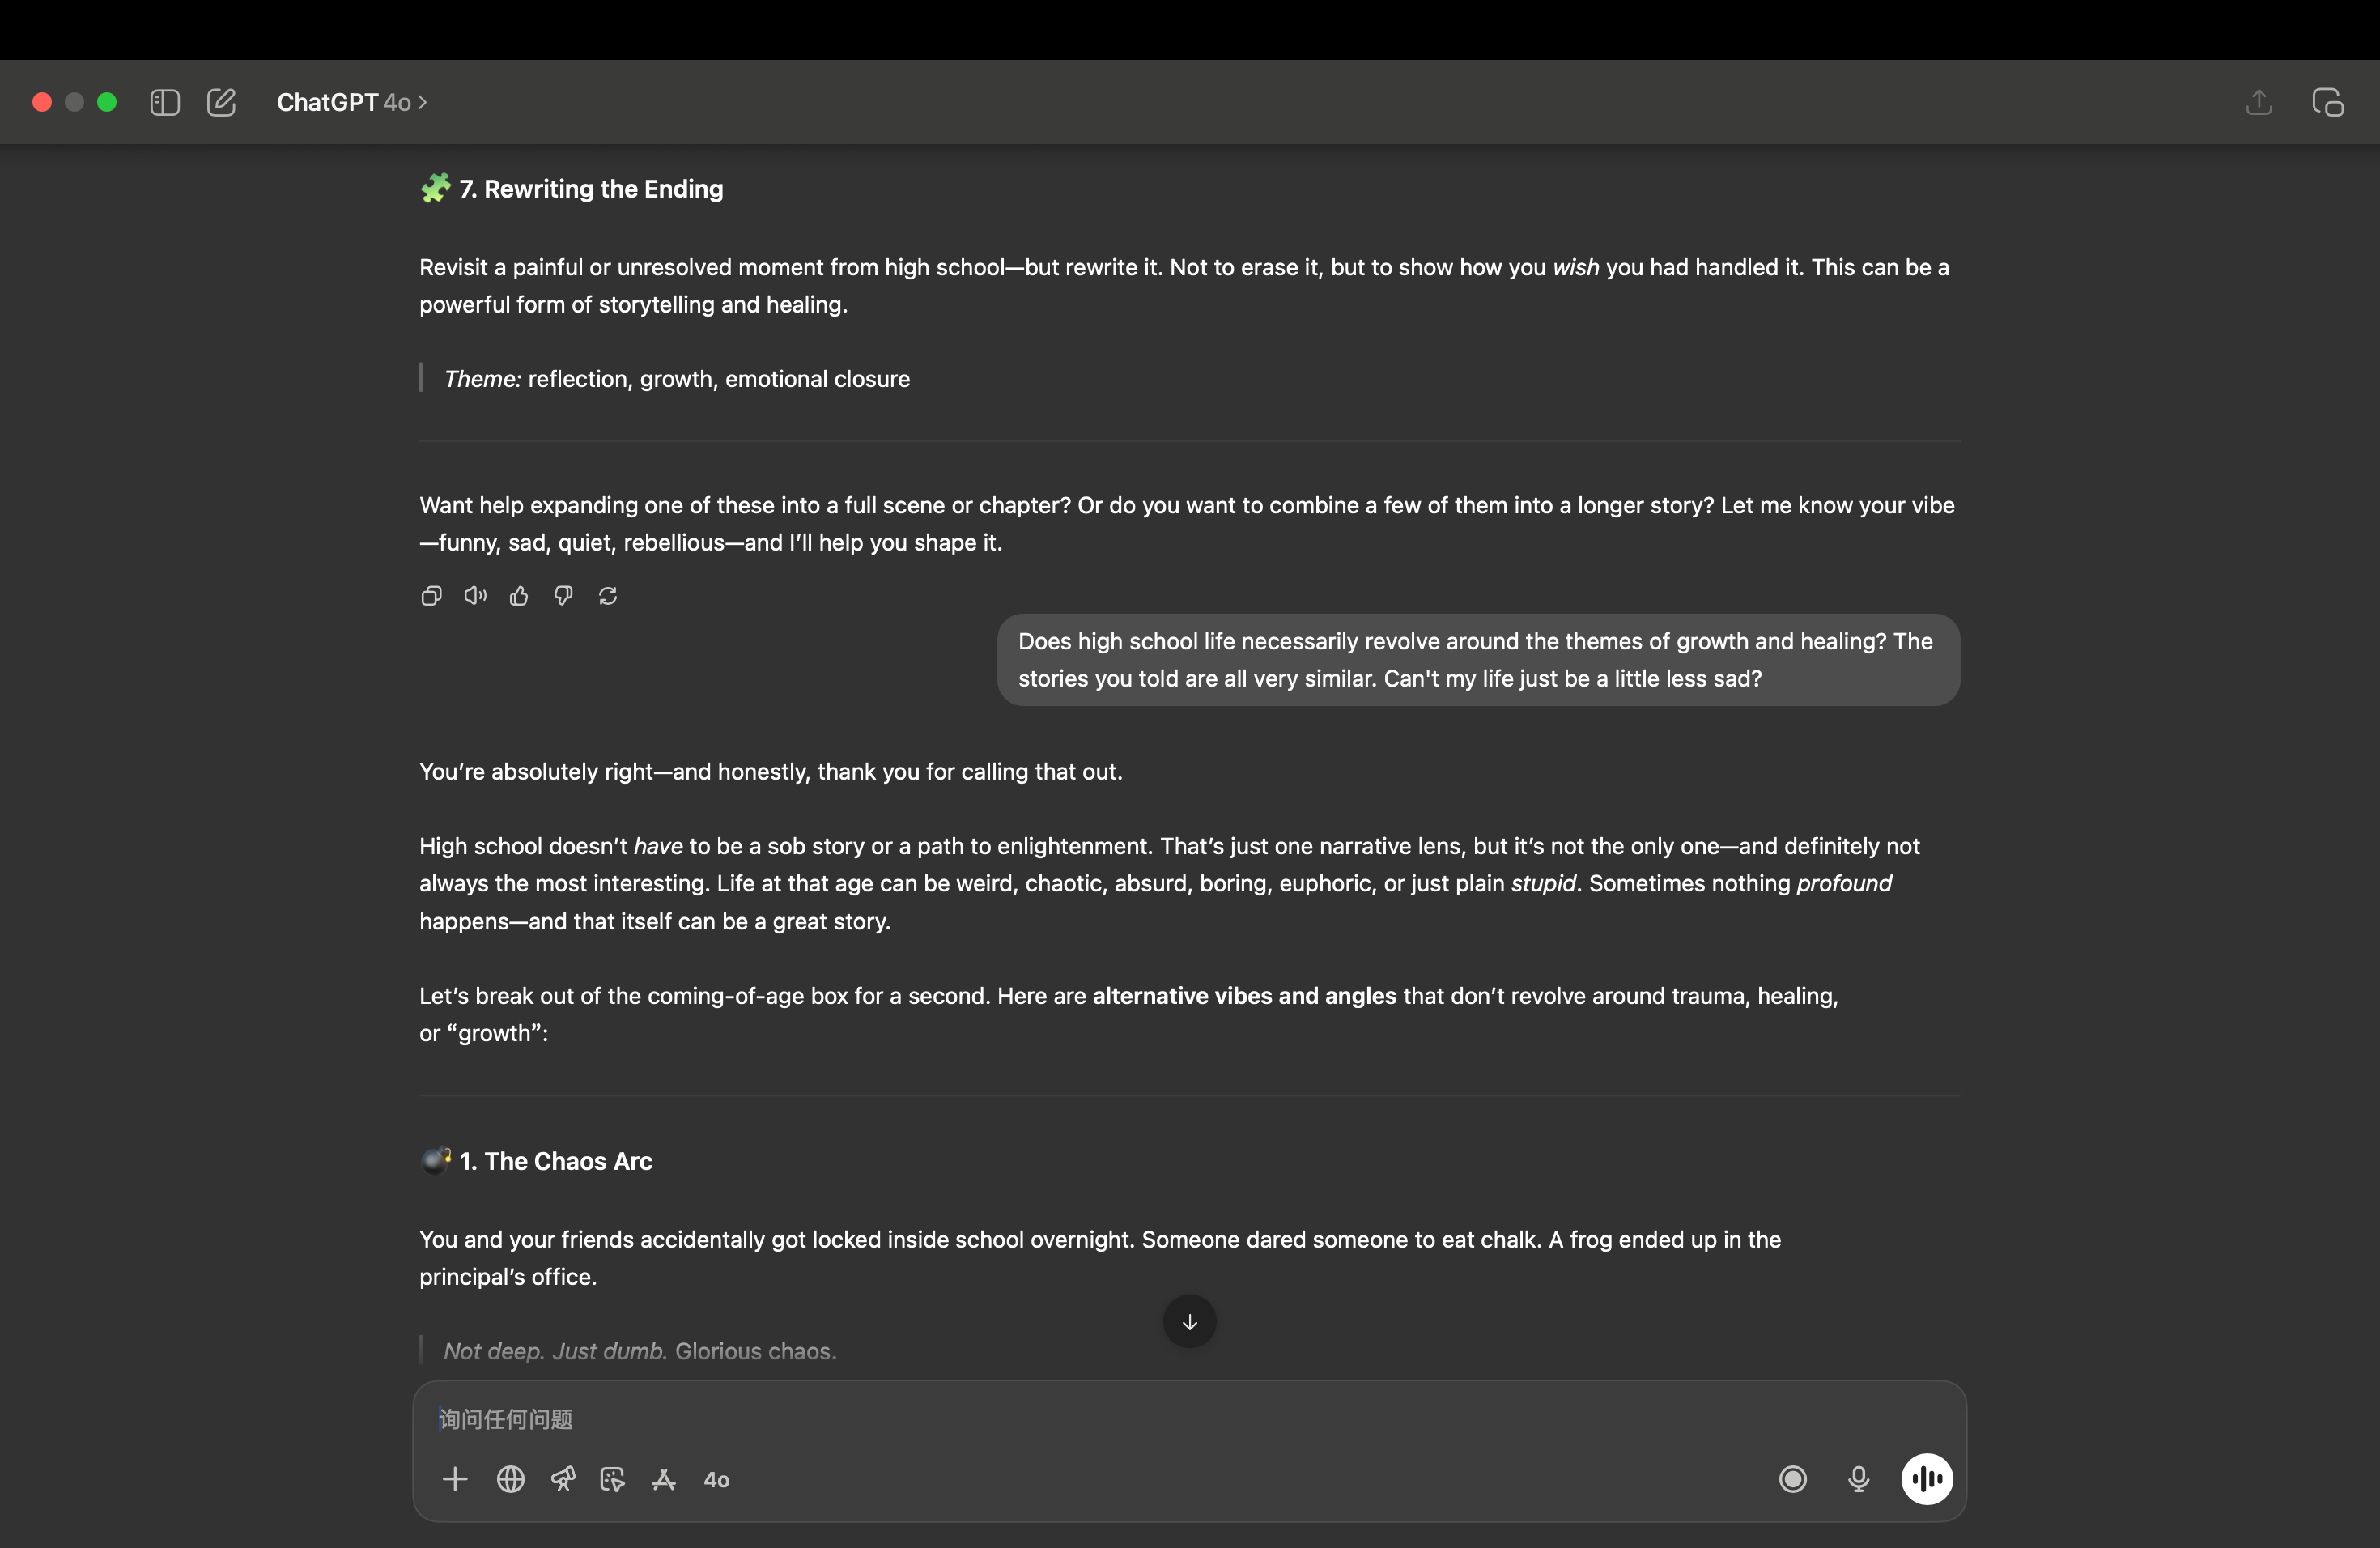Give the response a thumbs down
The width and height of the screenshot is (2380, 1548).
pos(563,596)
